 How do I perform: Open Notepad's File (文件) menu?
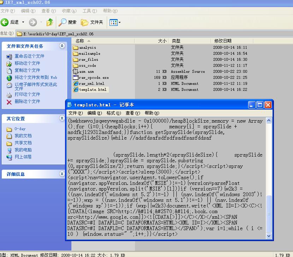click(x=76, y=113)
